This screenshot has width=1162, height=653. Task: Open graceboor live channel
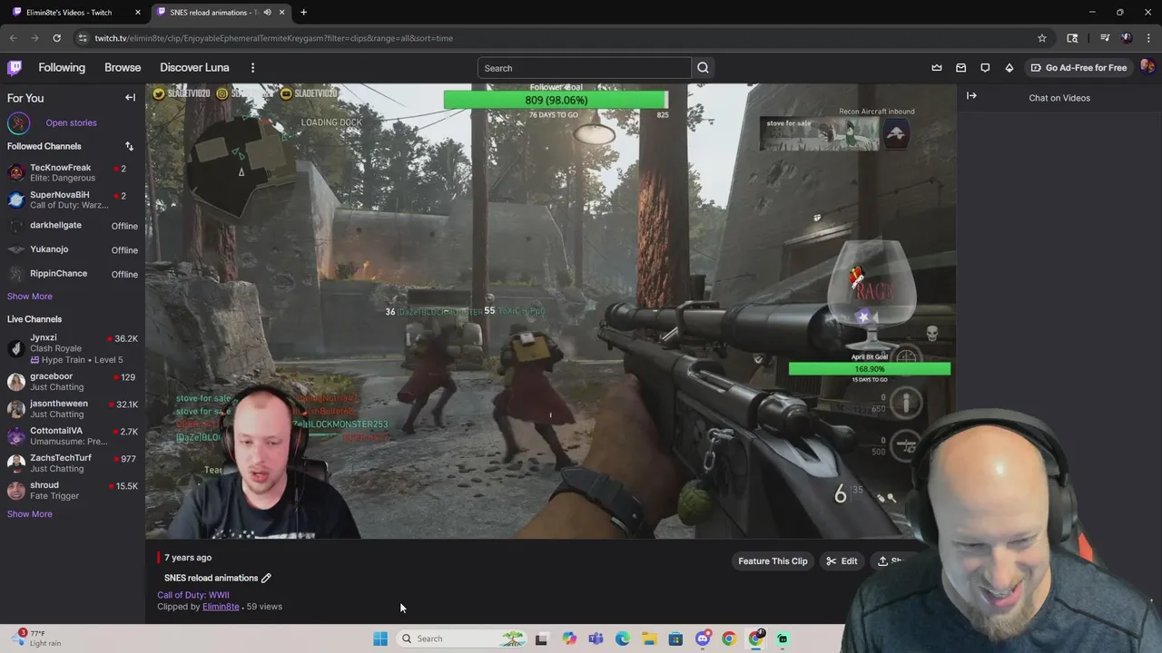tap(73, 381)
